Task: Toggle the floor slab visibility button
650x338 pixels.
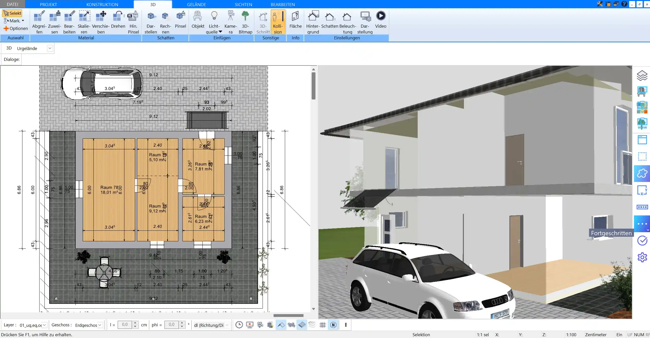Action: [302, 325]
